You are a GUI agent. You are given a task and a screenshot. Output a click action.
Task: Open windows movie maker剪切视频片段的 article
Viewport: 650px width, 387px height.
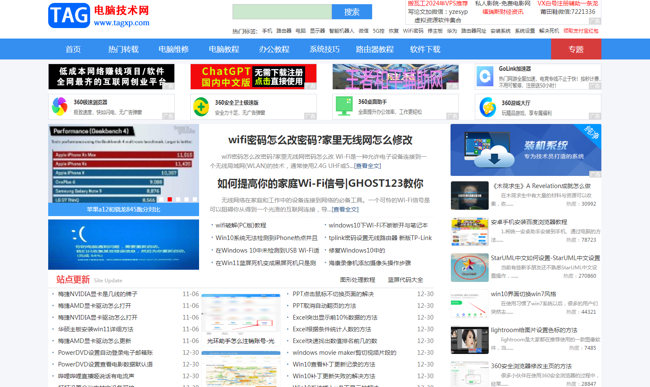tap(344, 353)
